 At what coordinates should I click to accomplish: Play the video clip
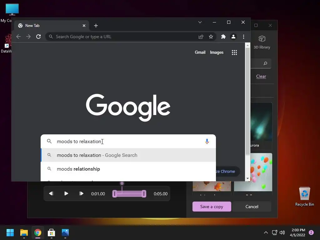[x=66, y=193]
